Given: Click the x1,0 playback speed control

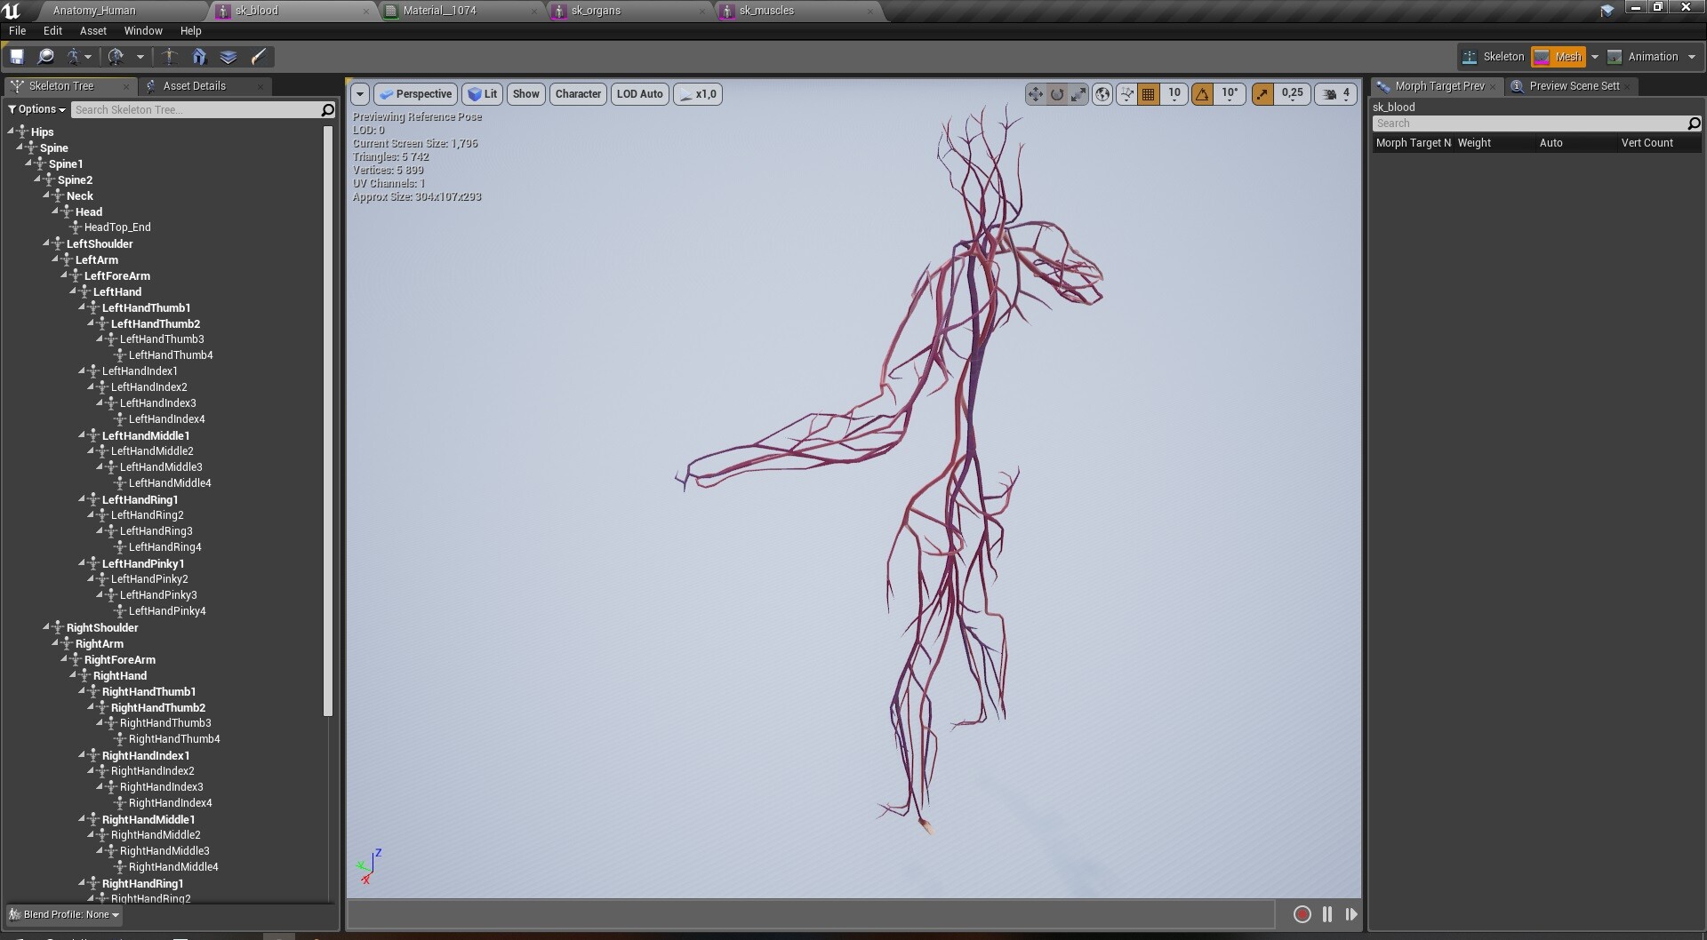Looking at the screenshot, I should pos(698,93).
